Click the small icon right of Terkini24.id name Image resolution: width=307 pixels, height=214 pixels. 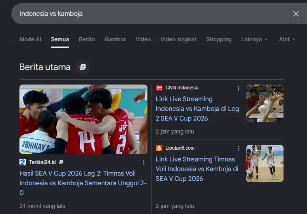coord(61,162)
